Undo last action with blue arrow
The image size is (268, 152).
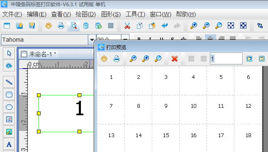point(165,26)
